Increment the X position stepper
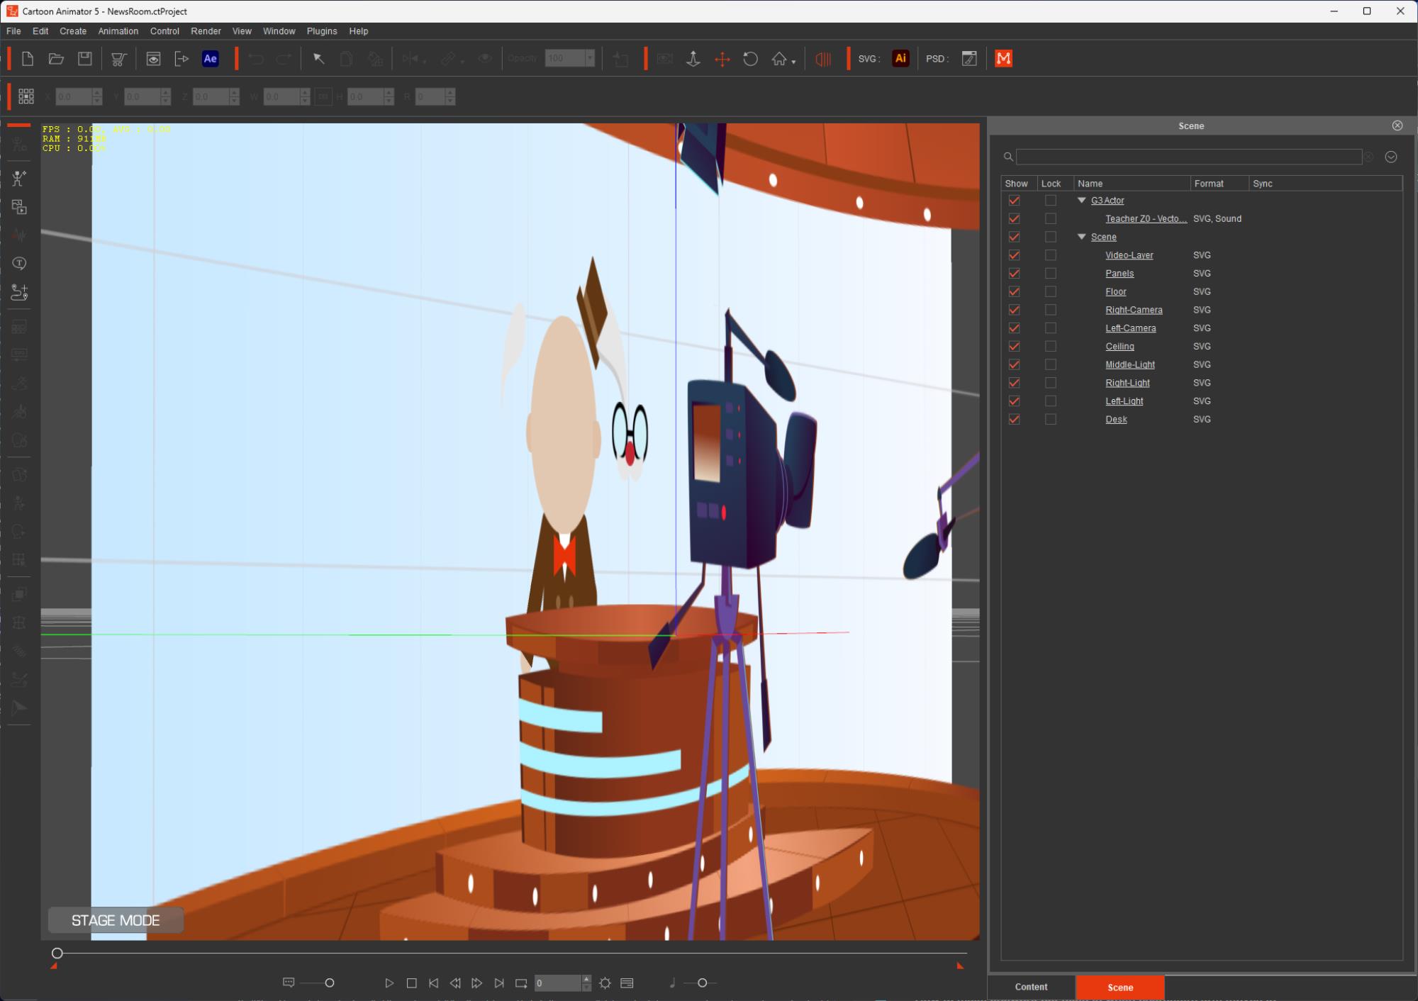This screenshot has width=1418, height=1001. tap(97, 92)
